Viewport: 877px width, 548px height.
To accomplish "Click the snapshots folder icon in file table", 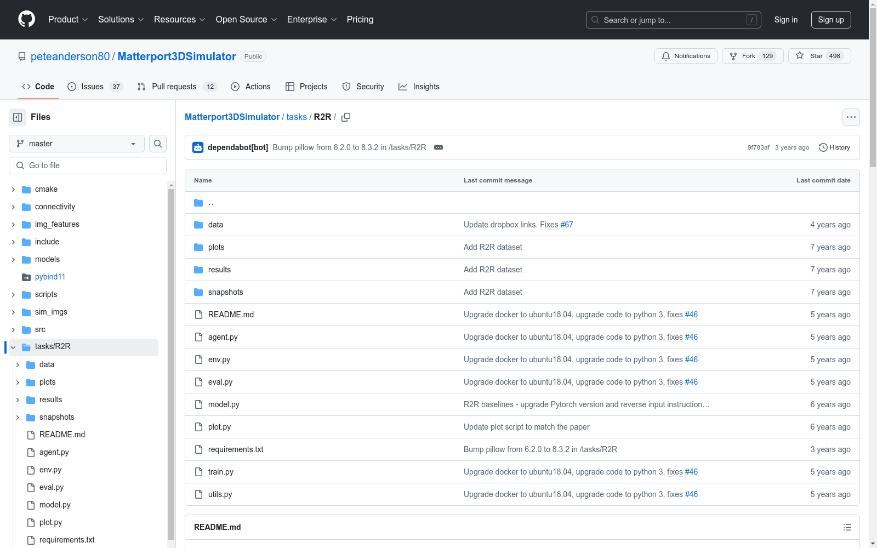I will [198, 292].
